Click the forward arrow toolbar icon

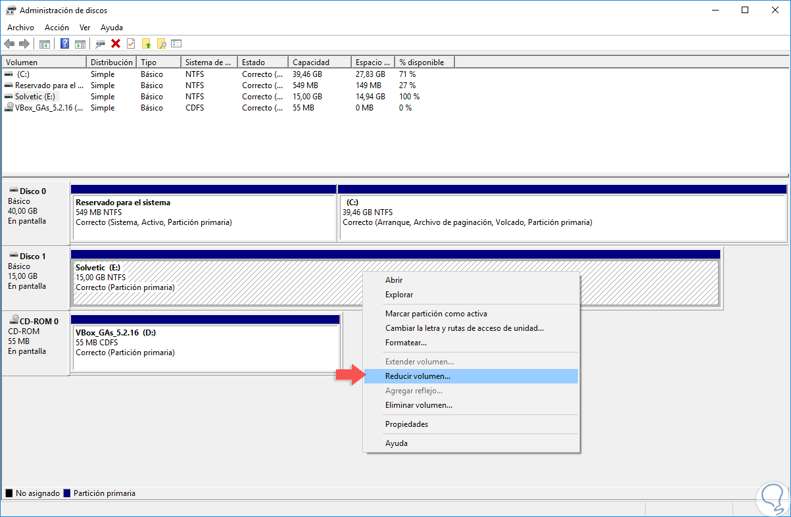24,43
